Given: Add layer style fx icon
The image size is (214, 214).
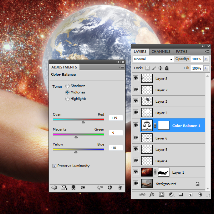Looking at the screenshot, I should tap(152, 194).
